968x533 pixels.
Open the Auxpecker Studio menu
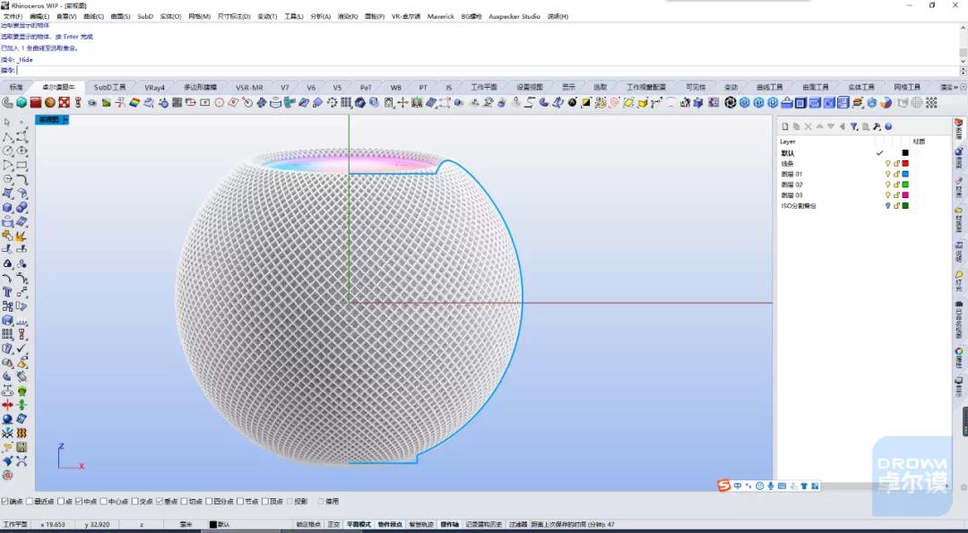click(514, 17)
